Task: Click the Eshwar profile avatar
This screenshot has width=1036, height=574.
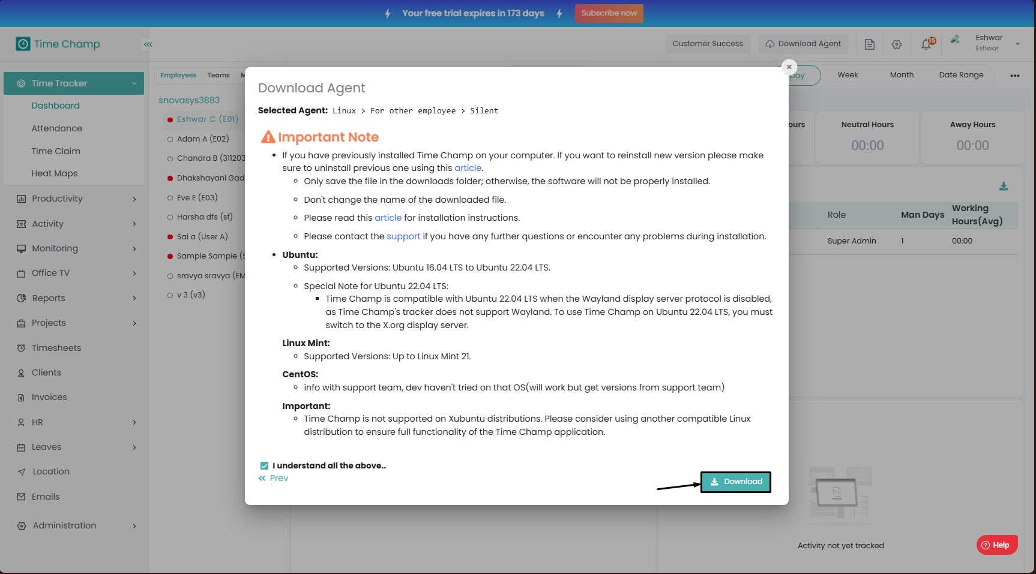Action: coord(956,41)
